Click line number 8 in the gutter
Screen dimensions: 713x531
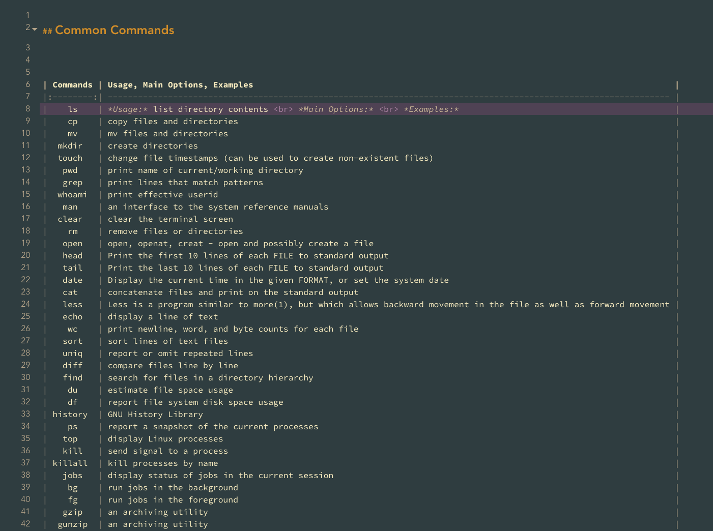[28, 109]
